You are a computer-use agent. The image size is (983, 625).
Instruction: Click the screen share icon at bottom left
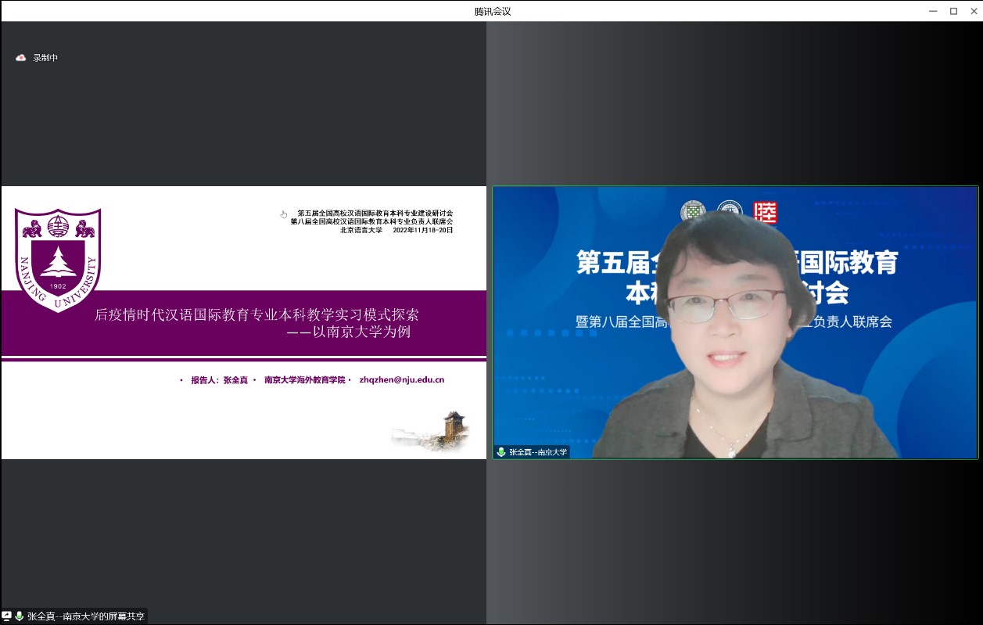[x=7, y=616]
